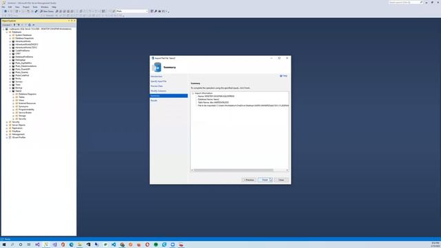441x248 pixels.
Task: Open the File menu
Action: pos(3,7)
